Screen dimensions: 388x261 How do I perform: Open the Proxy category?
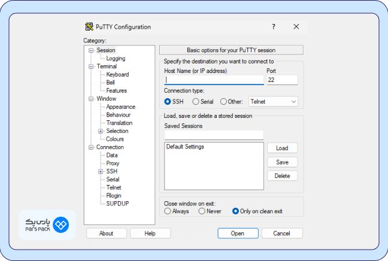(x=113, y=163)
